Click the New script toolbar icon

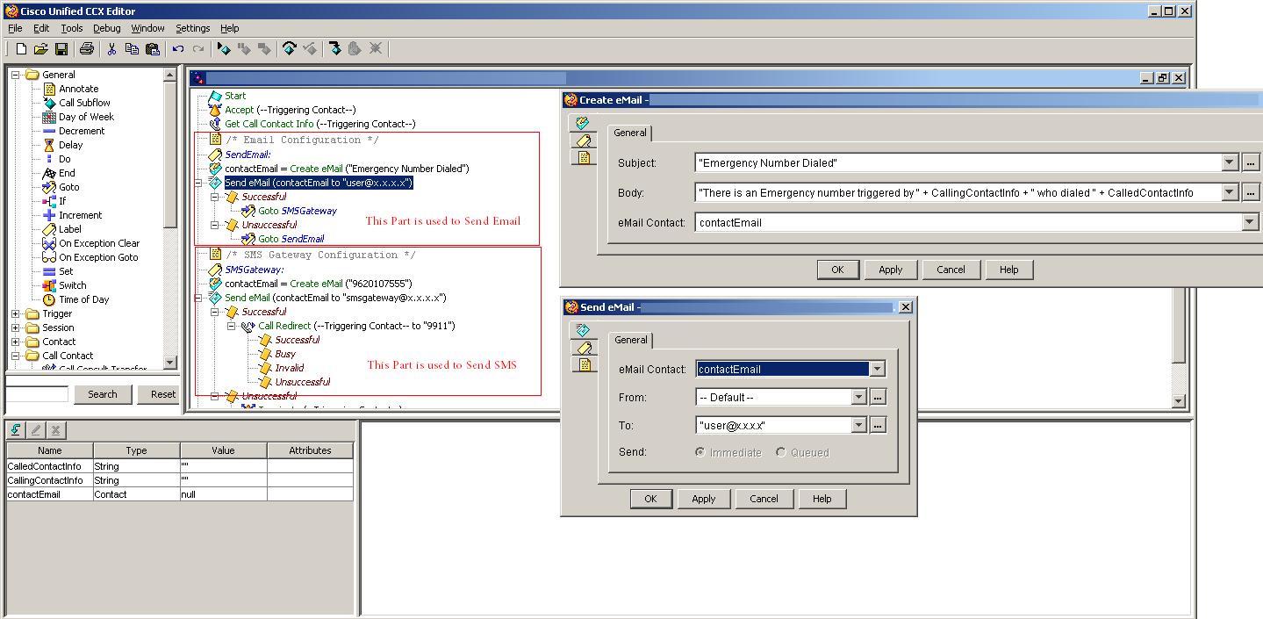click(x=21, y=49)
